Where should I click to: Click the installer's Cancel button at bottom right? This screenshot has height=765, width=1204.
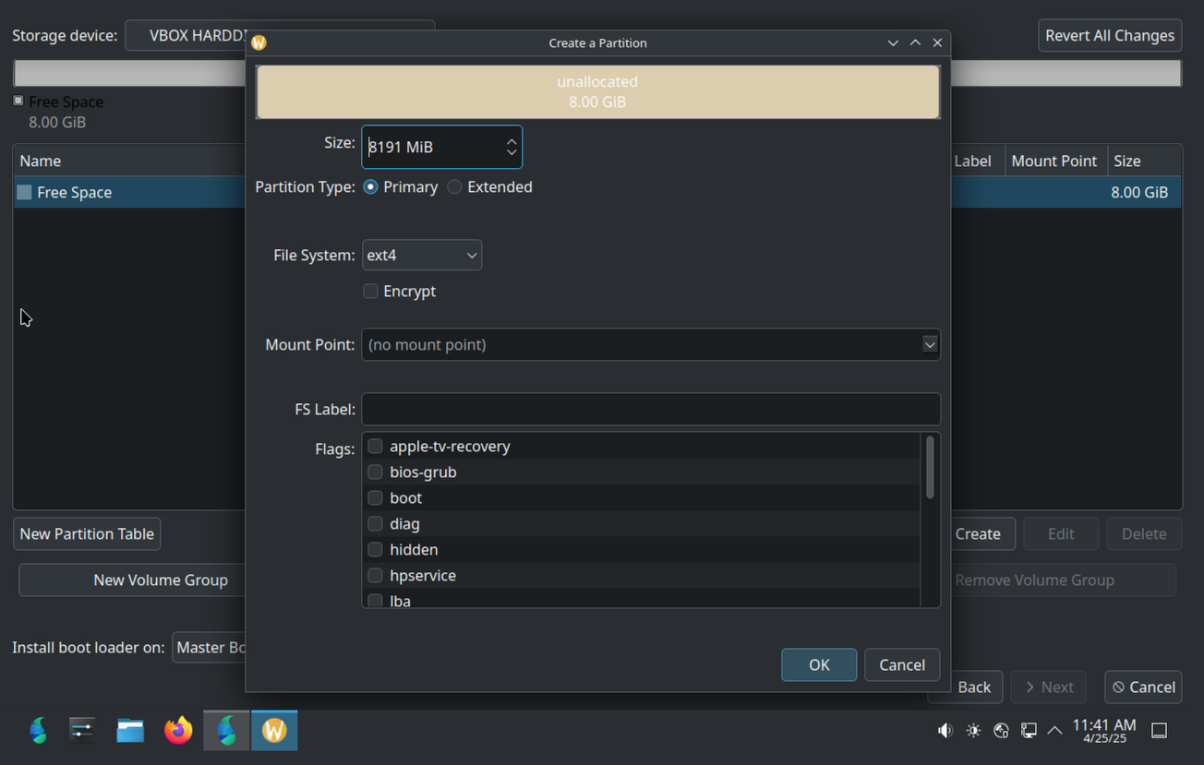click(x=1143, y=687)
